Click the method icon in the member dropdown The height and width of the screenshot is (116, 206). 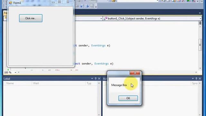[105, 19]
